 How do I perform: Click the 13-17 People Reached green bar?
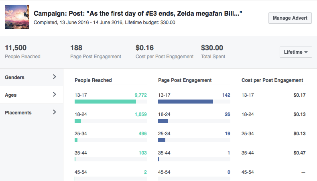pos(105,102)
